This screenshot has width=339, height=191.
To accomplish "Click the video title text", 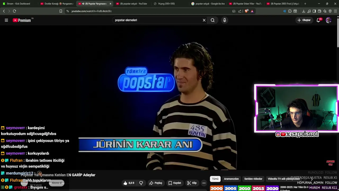I will (58, 175).
